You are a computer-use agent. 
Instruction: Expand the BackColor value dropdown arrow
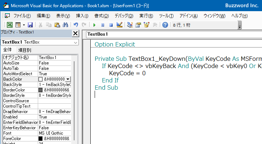(x=68, y=79)
